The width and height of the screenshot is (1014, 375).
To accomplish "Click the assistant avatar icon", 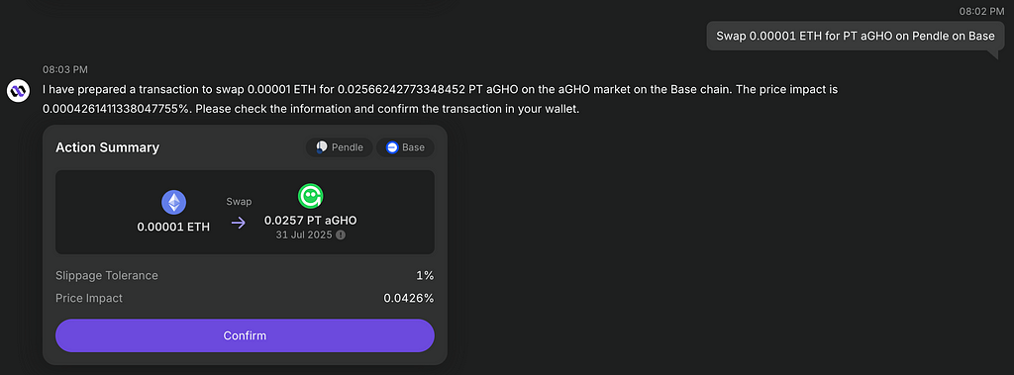I will [19, 90].
